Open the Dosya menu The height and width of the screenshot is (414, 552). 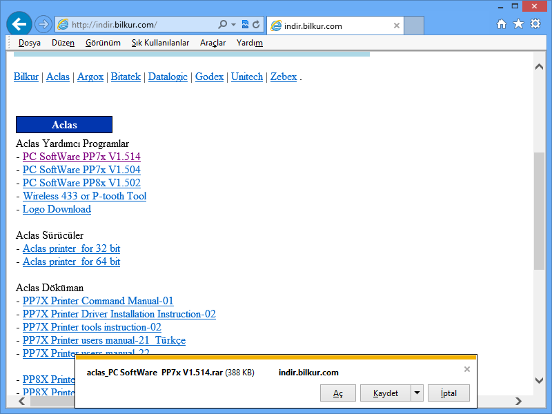[x=29, y=43]
